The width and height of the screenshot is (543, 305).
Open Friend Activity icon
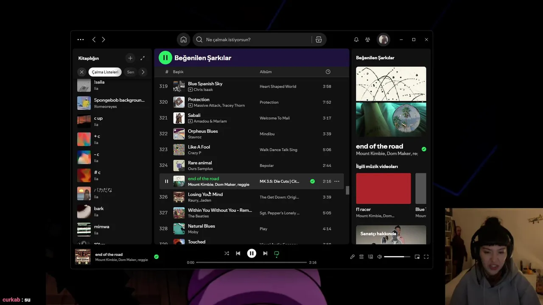(368, 39)
